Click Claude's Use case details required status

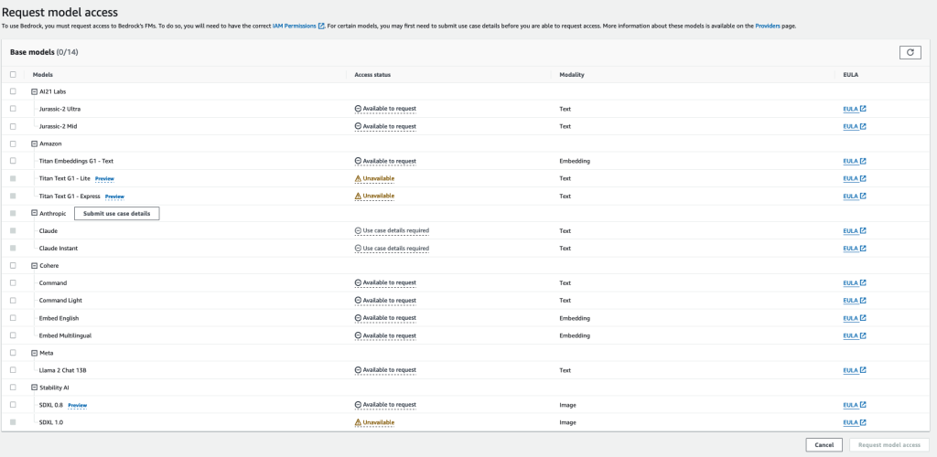(x=392, y=231)
